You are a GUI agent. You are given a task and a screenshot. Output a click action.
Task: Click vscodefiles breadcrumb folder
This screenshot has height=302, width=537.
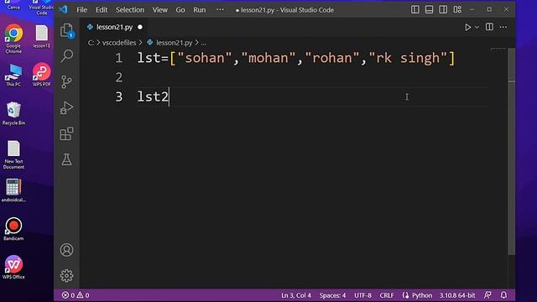[119, 43]
